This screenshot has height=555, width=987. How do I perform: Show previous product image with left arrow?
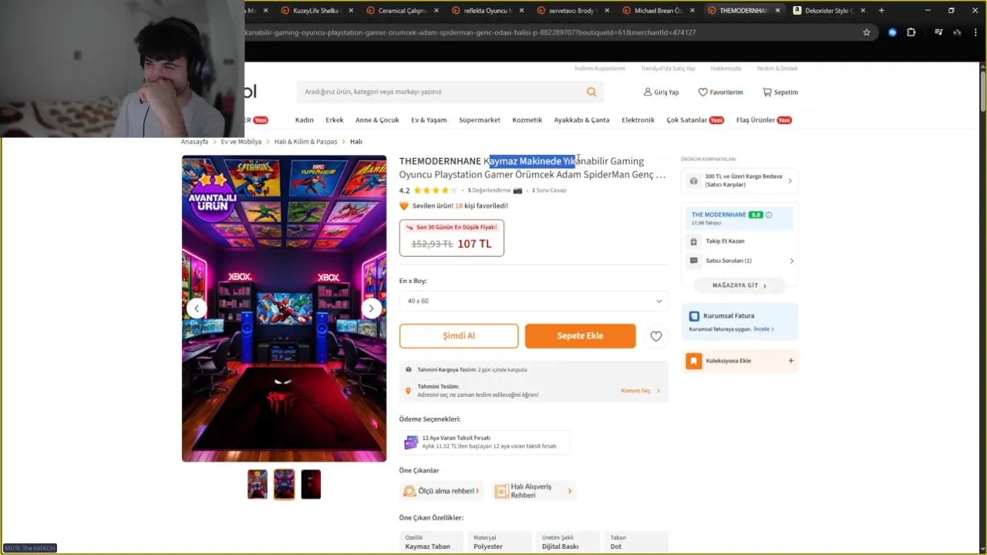pyautogui.click(x=197, y=308)
